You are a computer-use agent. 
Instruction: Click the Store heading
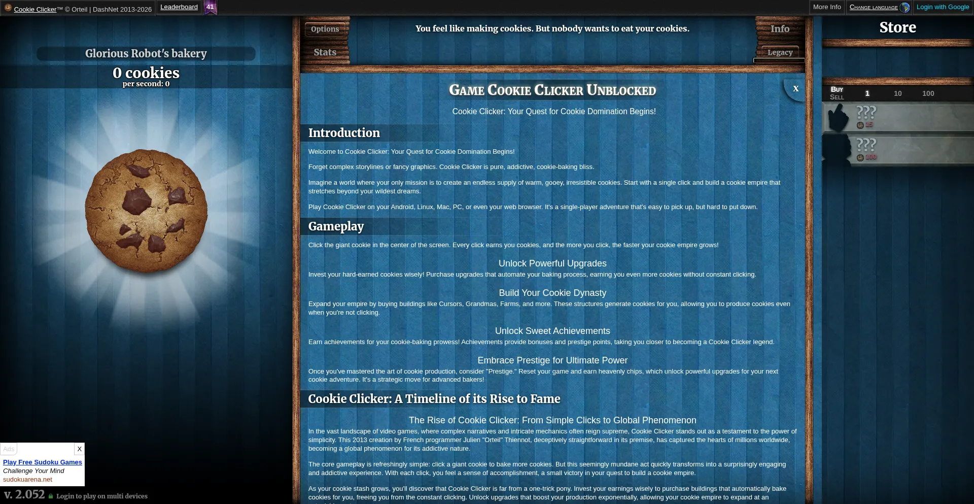click(897, 27)
